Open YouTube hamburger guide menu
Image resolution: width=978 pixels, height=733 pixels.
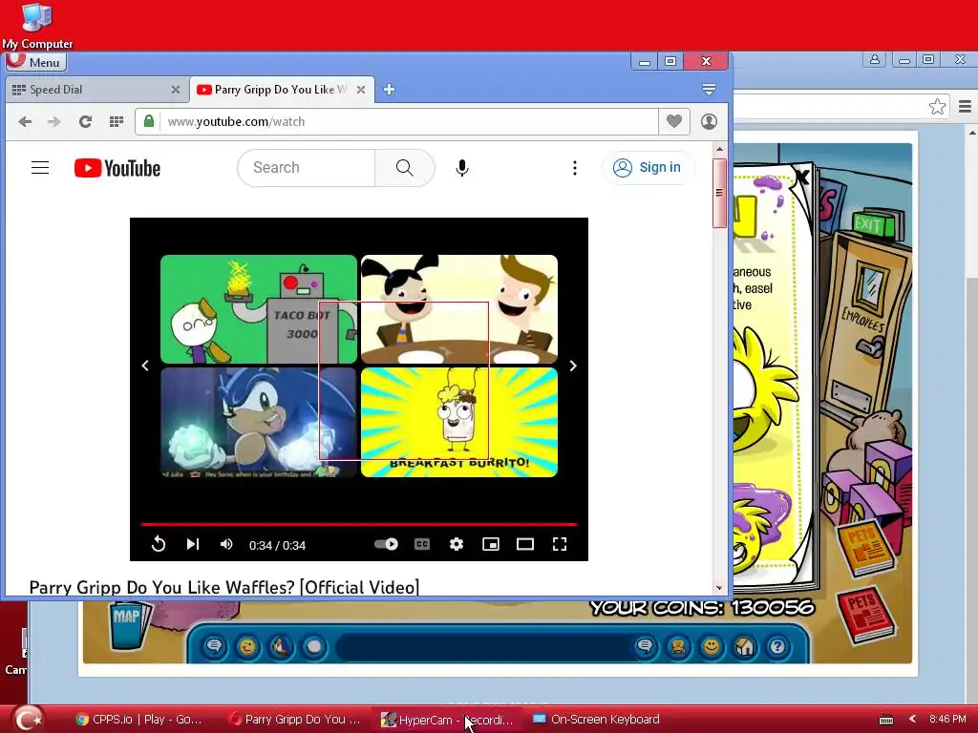click(40, 168)
